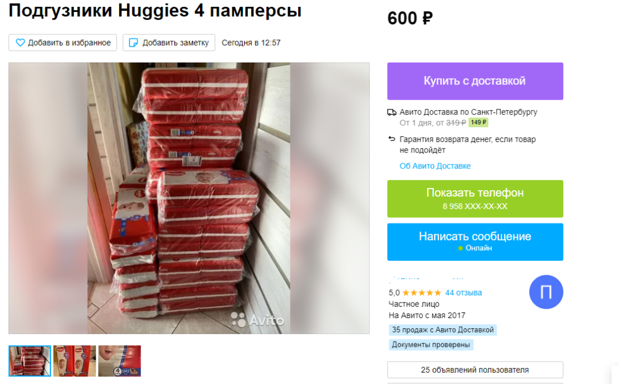Screen dimensions: 619x384
Task: Click the money-back return arrow icon
Action: 391,139
